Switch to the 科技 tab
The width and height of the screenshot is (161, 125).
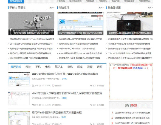[28, 67]
